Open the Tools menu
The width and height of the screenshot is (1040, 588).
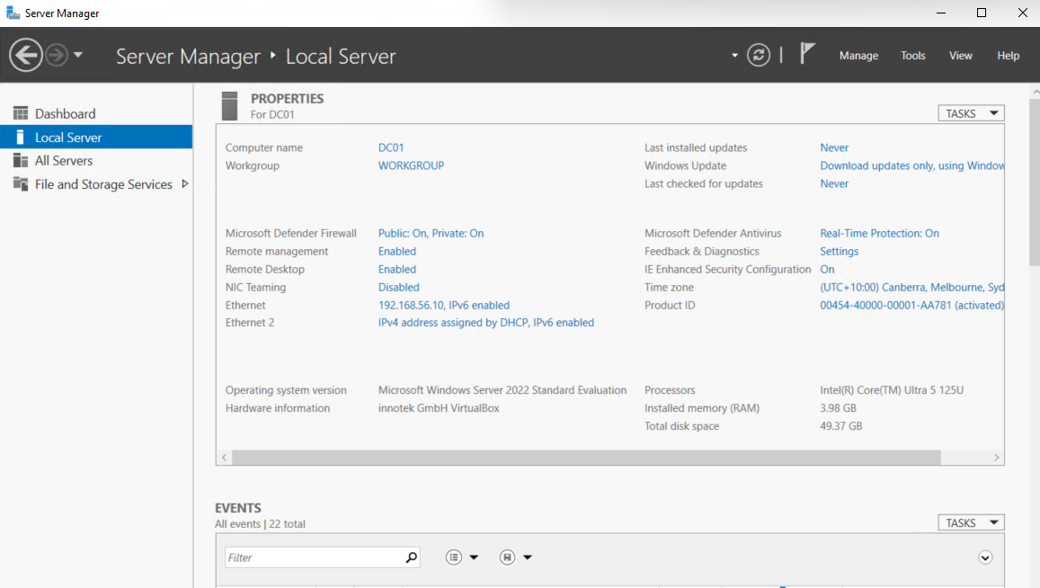tap(912, 56)
